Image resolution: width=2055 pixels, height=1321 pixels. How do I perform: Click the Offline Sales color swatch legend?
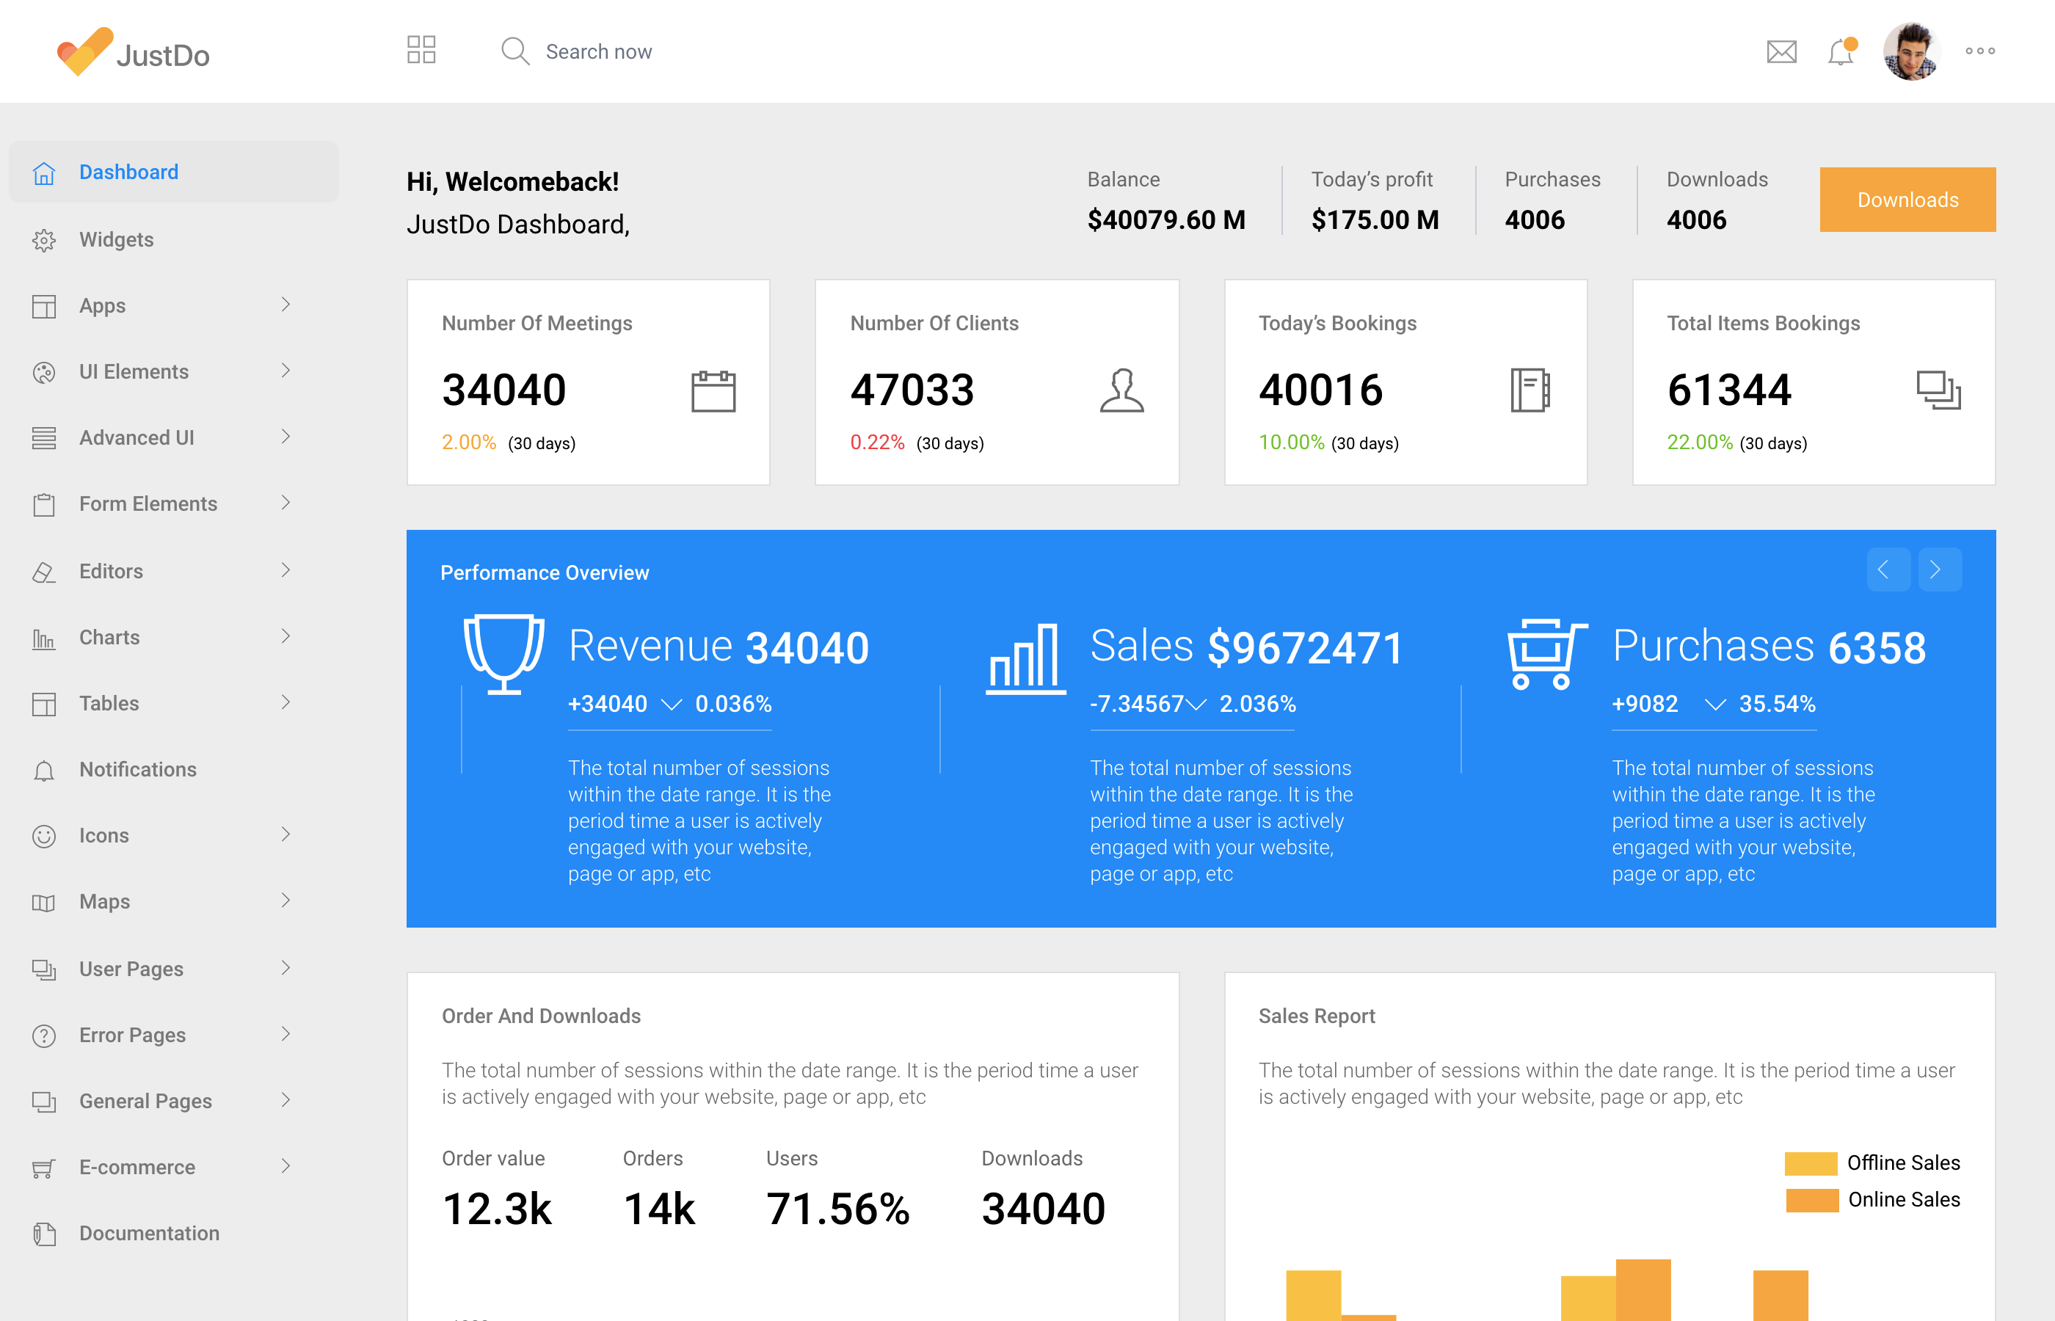[x=1806, y=1161]
